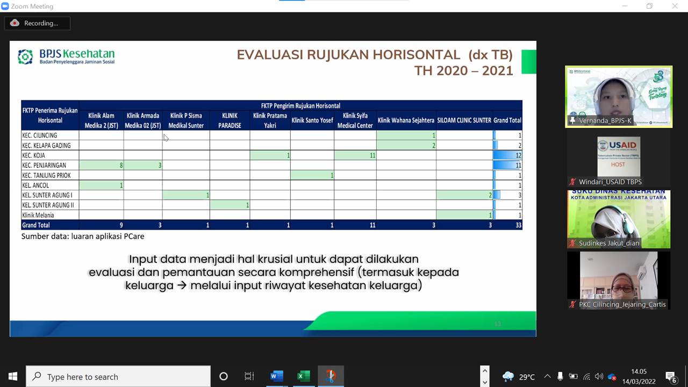
Task: Click the OneDrive sync error tray icon
Action: click(x=612, y=377)
